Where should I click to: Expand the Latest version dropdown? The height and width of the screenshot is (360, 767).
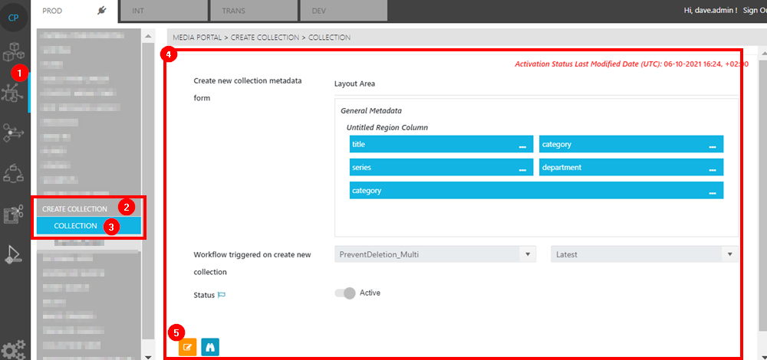[644, 254]
